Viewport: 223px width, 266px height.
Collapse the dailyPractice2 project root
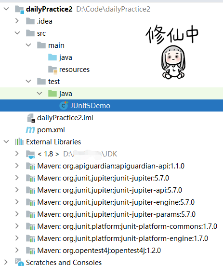(x=6, y=9)
